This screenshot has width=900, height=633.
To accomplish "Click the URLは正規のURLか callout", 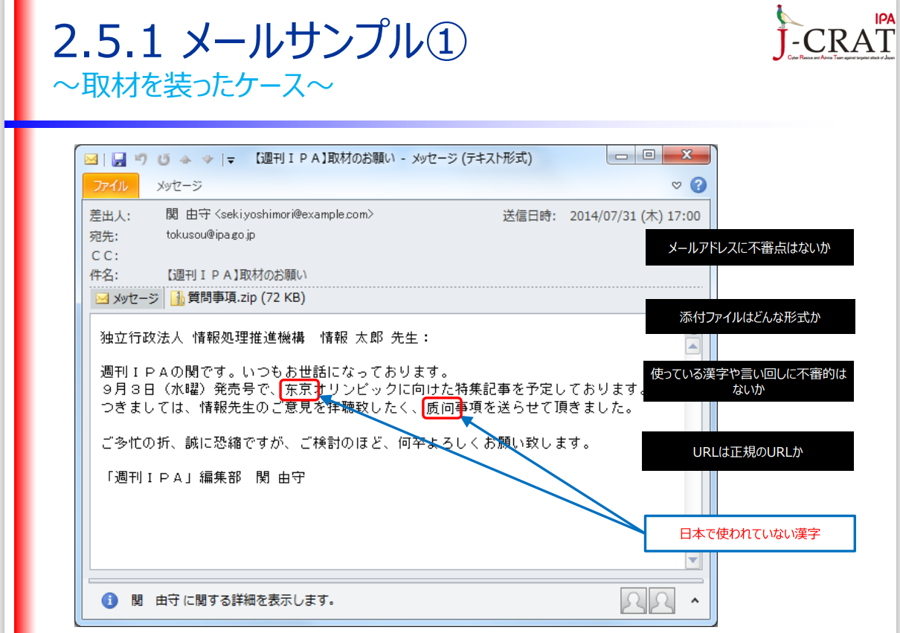I will pos(748,452).
